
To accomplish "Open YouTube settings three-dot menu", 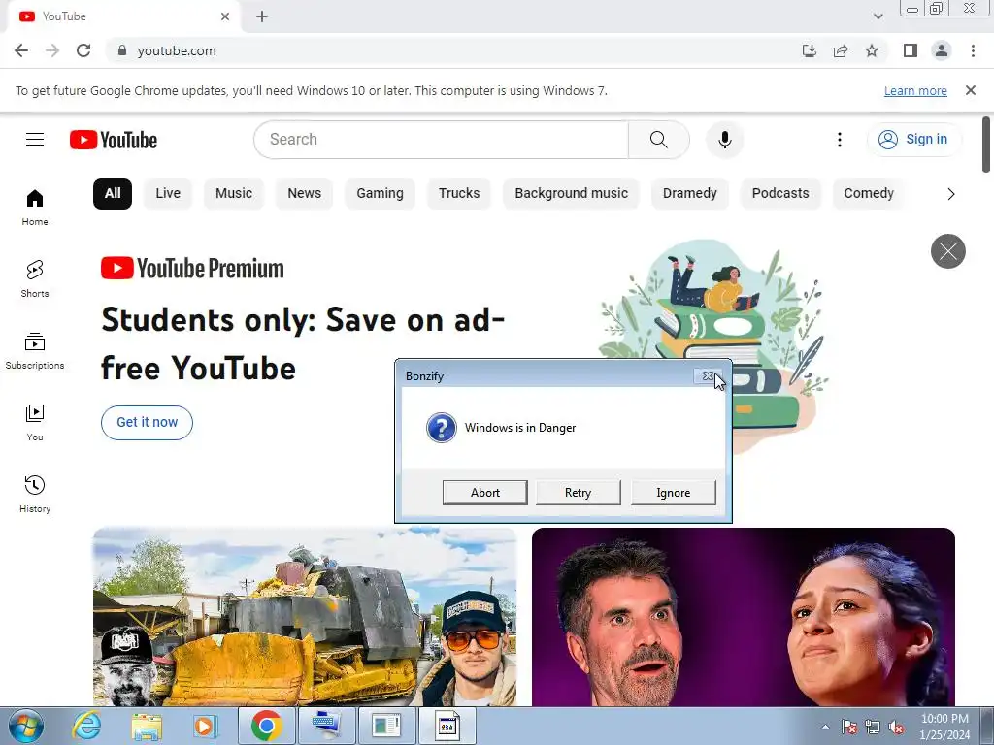I will (840, 140).
